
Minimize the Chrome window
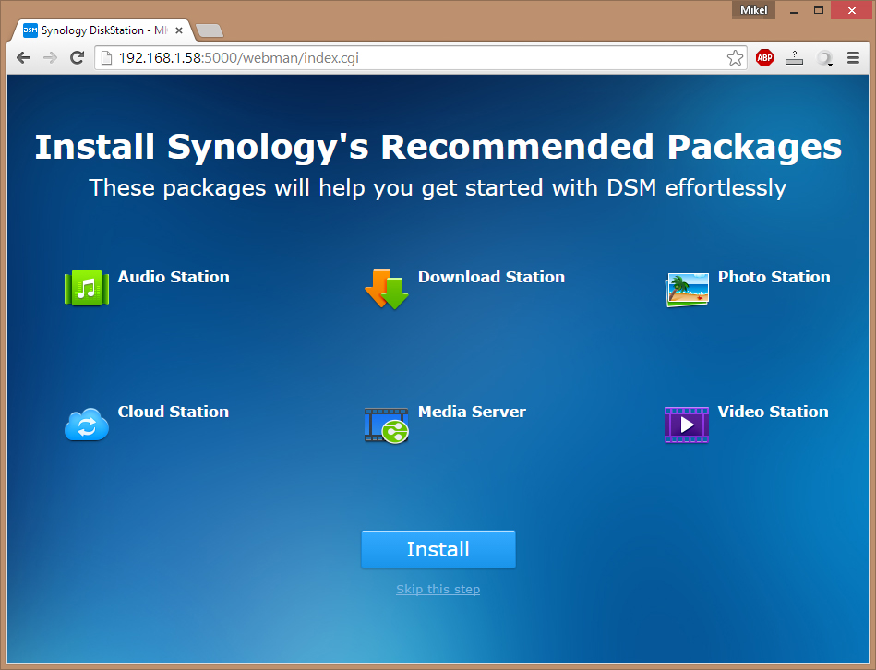pos(793,10)
